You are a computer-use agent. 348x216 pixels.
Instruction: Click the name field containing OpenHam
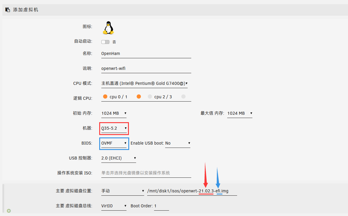pos(146,54)
